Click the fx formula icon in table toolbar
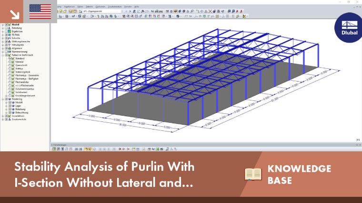The width and height of the screenshot is (362, 203). coord(171,149)
